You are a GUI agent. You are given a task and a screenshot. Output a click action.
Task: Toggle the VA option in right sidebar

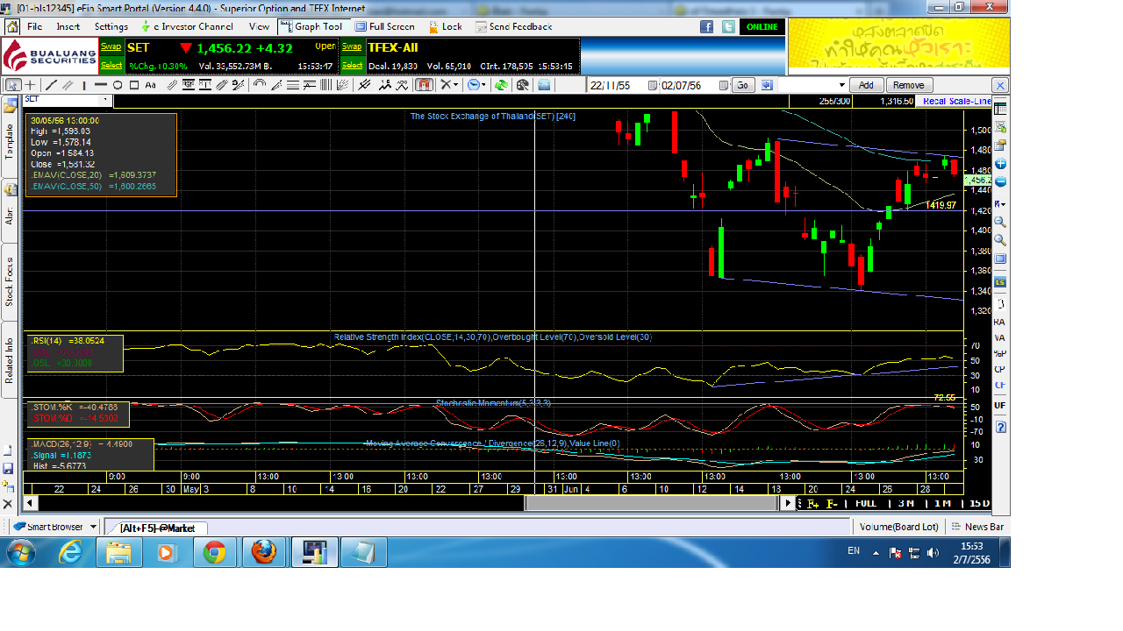999,337
